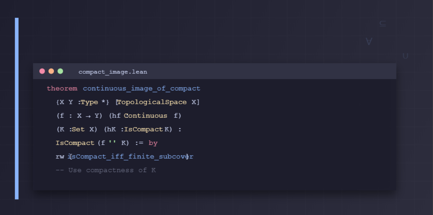Screen dimensions: 433x215
Task: Select the compact_image.lean file title
Action: [113, 72]
